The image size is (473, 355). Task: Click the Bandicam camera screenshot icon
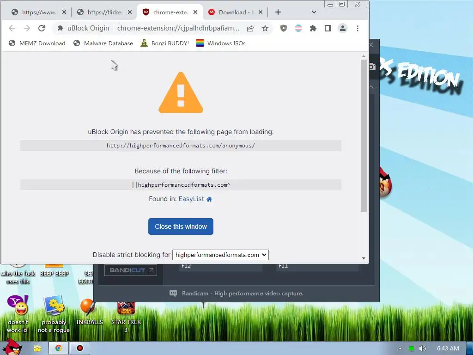pos(372,67)
